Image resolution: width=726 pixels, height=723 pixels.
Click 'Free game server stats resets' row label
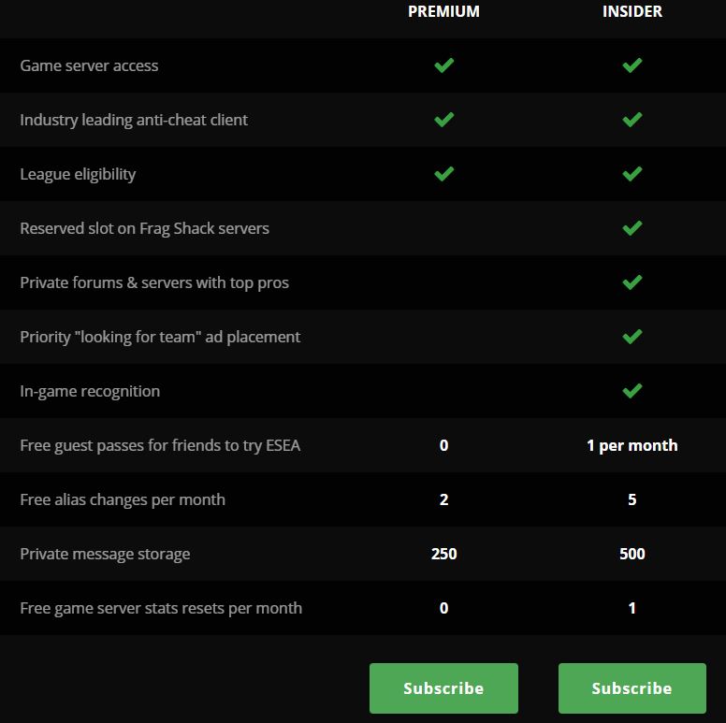coord(161,608)
